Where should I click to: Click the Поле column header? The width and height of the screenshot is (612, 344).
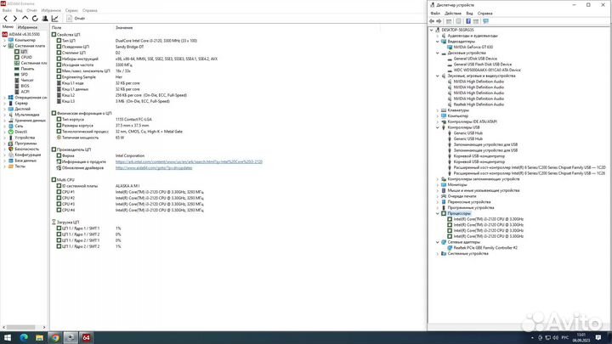click(57, 28)
